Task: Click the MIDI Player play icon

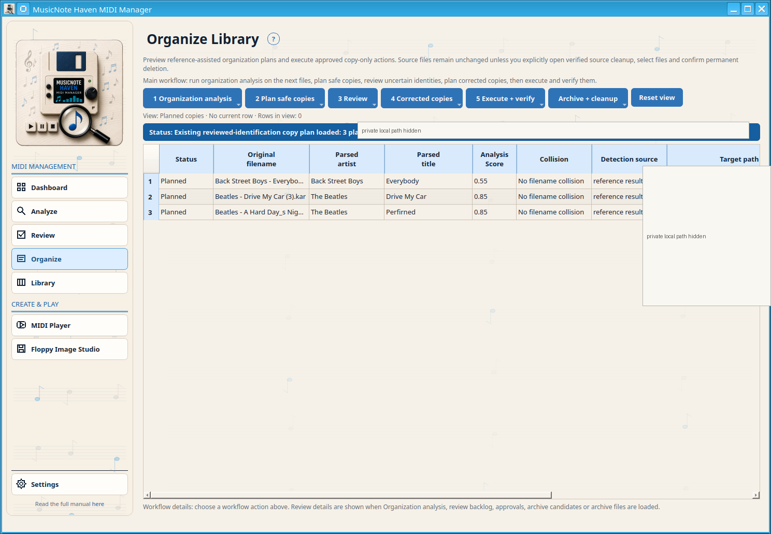Action: pos(21,325)
